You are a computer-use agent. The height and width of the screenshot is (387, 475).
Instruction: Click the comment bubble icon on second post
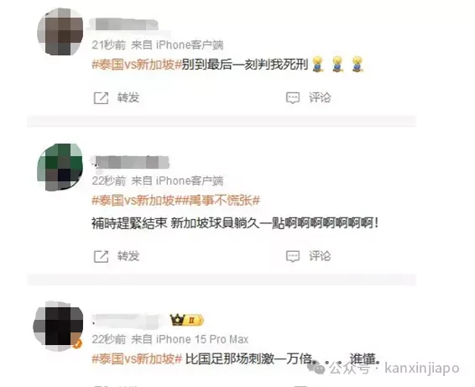tap(293, 256)
